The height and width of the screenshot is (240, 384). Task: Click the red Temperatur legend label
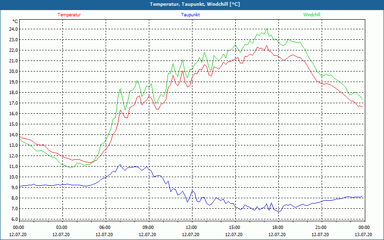coord(69,15)
